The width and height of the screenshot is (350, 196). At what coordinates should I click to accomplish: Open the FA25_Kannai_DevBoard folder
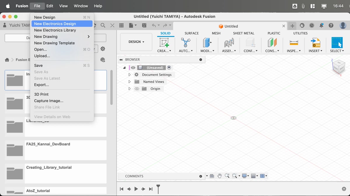pyautogui.click(x=55, y=150)
